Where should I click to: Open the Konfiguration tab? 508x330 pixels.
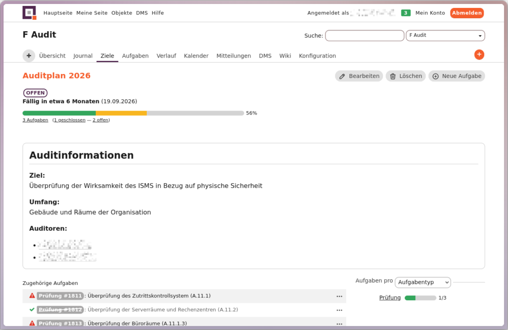317,56
